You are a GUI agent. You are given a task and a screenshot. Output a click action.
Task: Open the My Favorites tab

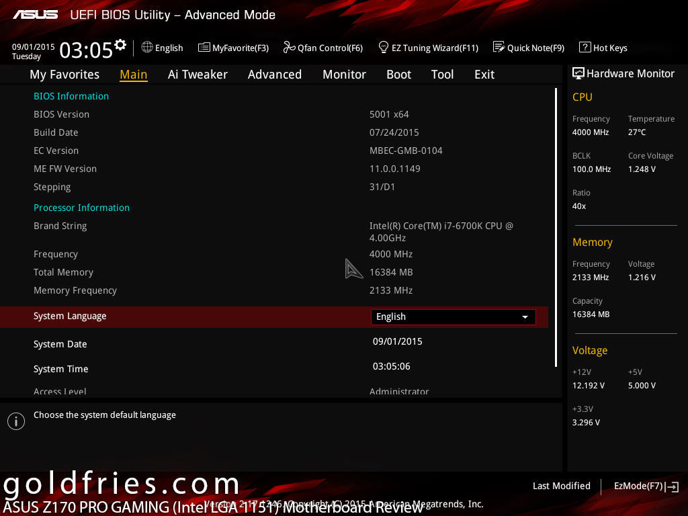point(64,75)
